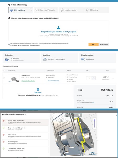The height and width of the screenshot is (158, 118).
Task: Click 'No attachments' in sample.STEP details
Action: click(x=71, y=81)
